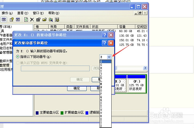Image resolution: width=194 pixels, height=128 pixels.
Task: Sort by the 类型 column header
Action: (69, 27)
